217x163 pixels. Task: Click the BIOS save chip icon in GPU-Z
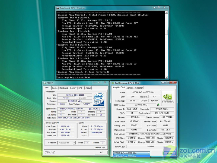158,105
